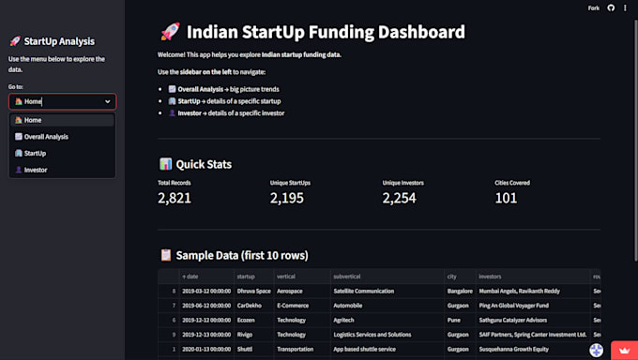Click the 2020-01-13 date cell
Viewport: 638px width, 360px height.
206,349
